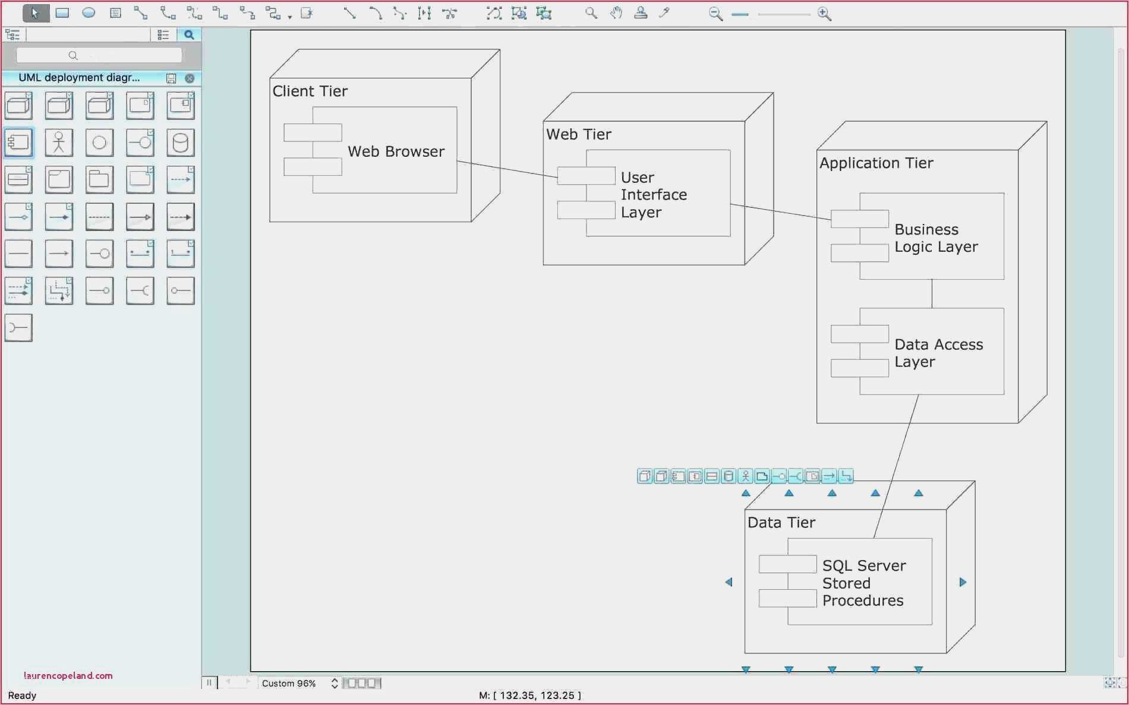Click the mouse coordinates status readout
Screen dimensions: 1129x705
(x=530, y=695)
